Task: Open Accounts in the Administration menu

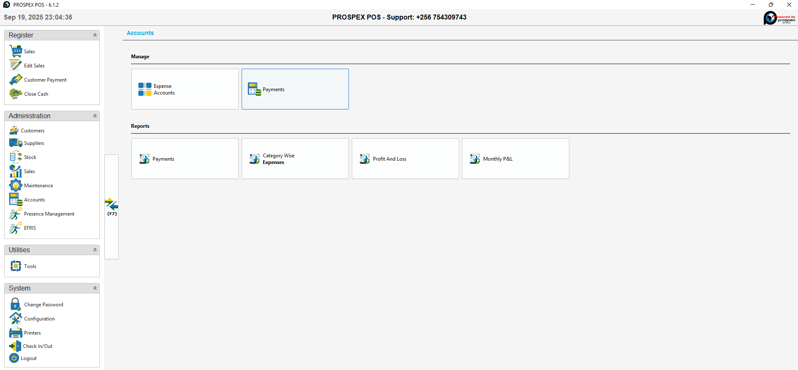Action: tap(35, 200)
